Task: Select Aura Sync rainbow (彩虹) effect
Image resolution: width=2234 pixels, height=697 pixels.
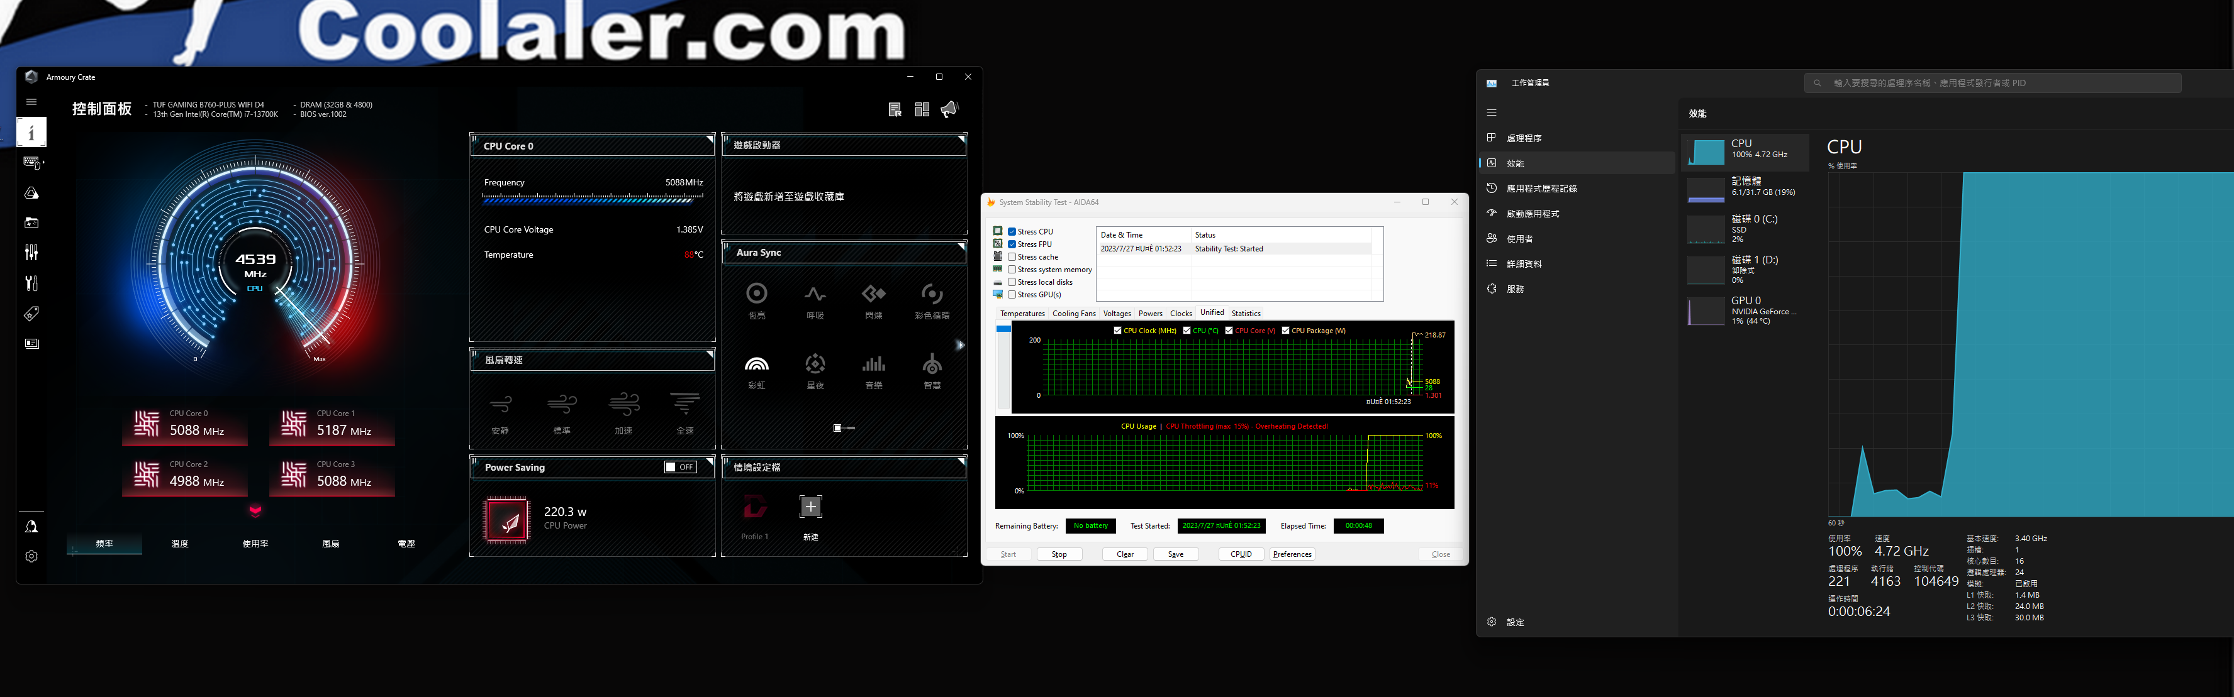Action: [x=757, y=371]
